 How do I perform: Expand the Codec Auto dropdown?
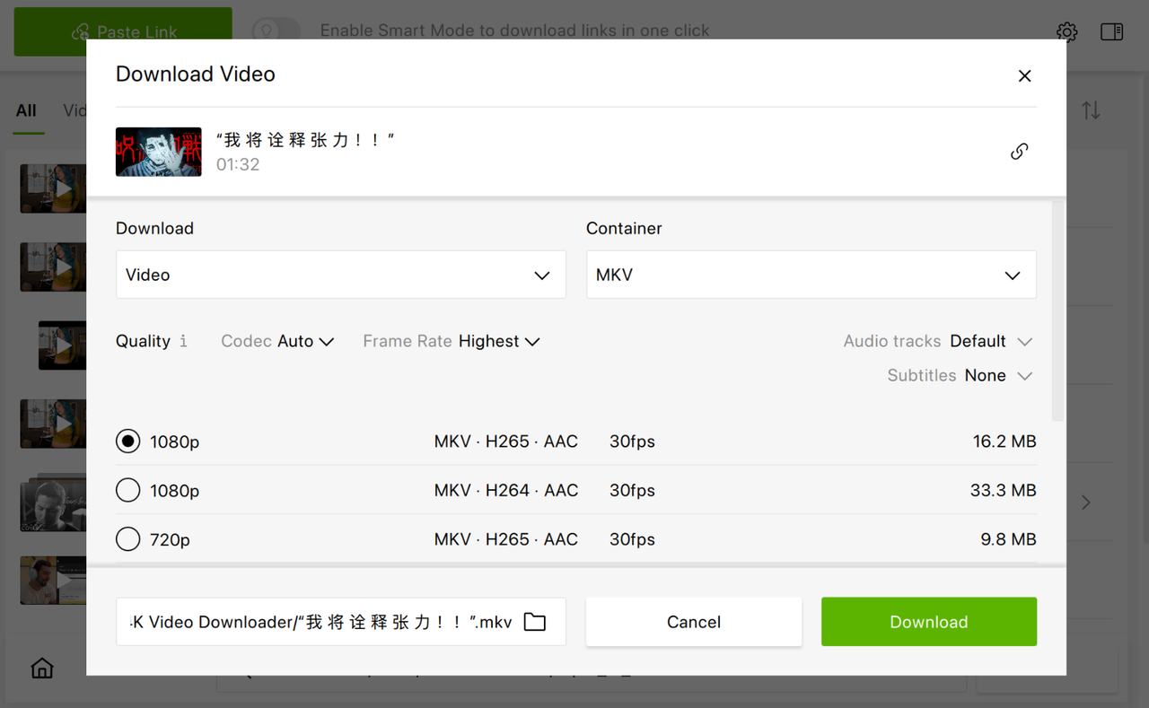[x=305, y=341]
